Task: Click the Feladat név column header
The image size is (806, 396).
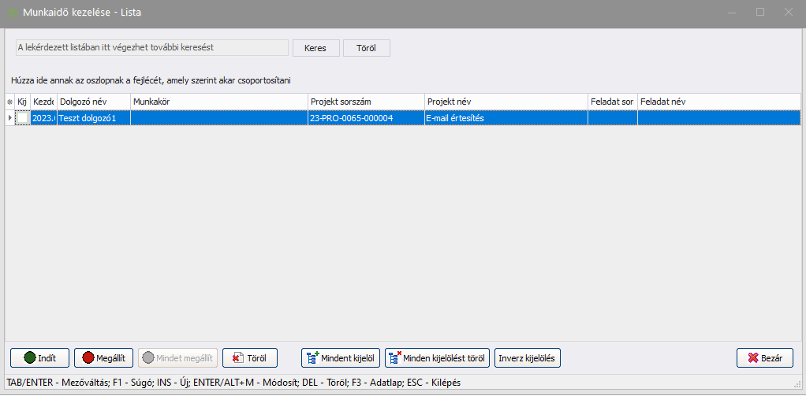Action: pos(718,102)
